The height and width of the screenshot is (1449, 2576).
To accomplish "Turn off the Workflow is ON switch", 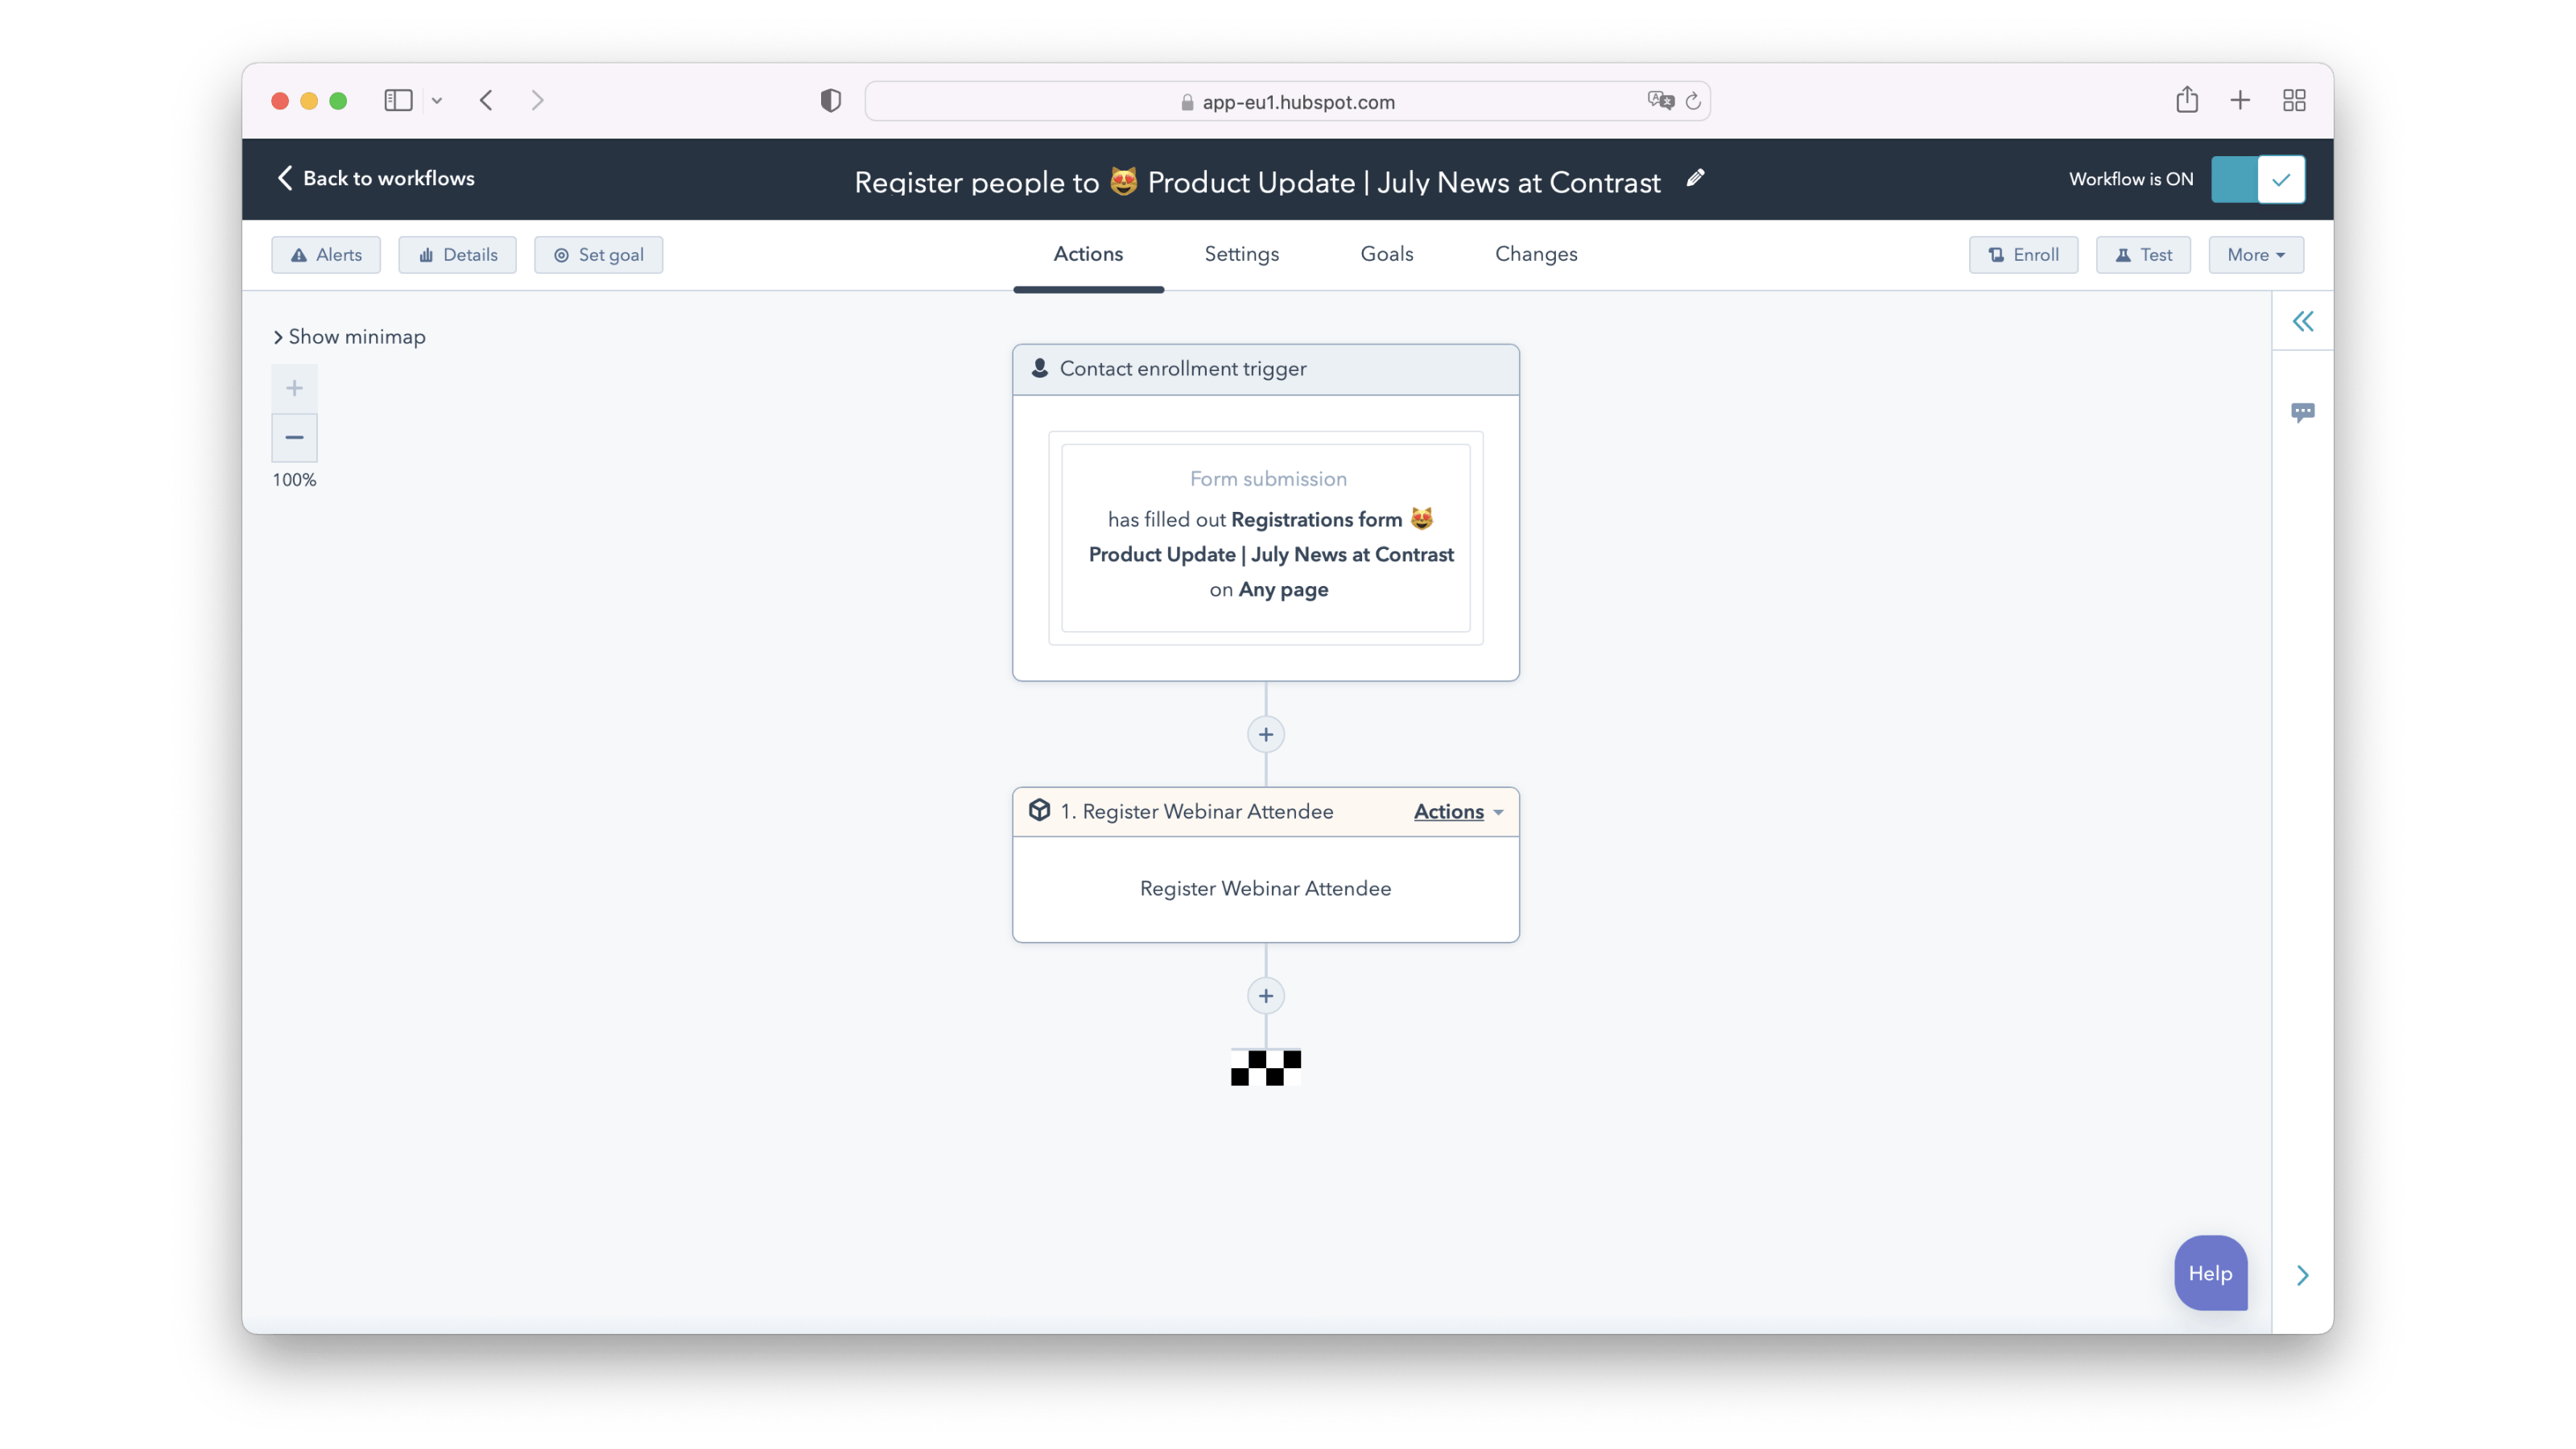I will click(2258, 179).
